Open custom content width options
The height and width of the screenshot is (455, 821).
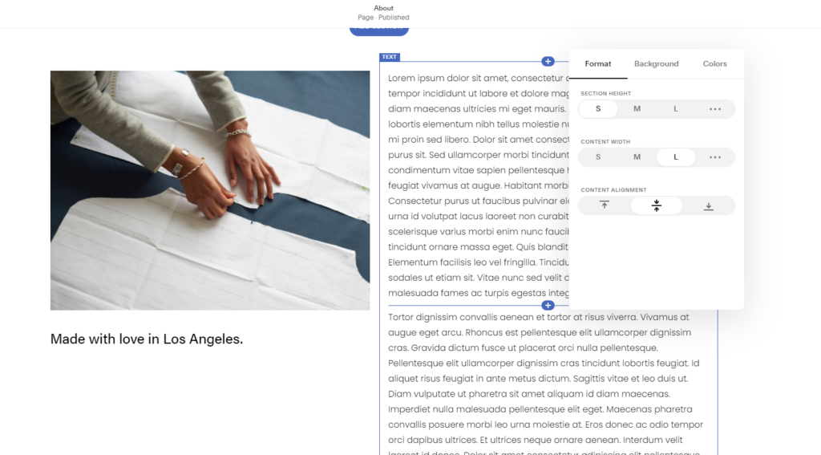point(714,157)
